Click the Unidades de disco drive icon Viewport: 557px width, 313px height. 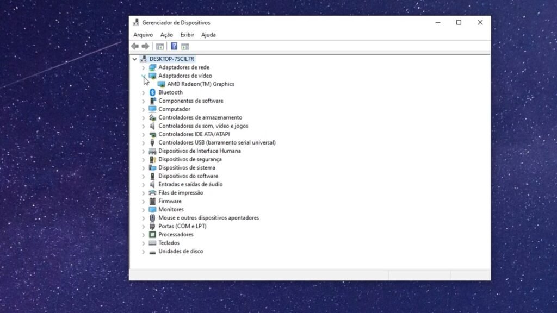click(x=152, y=252)
